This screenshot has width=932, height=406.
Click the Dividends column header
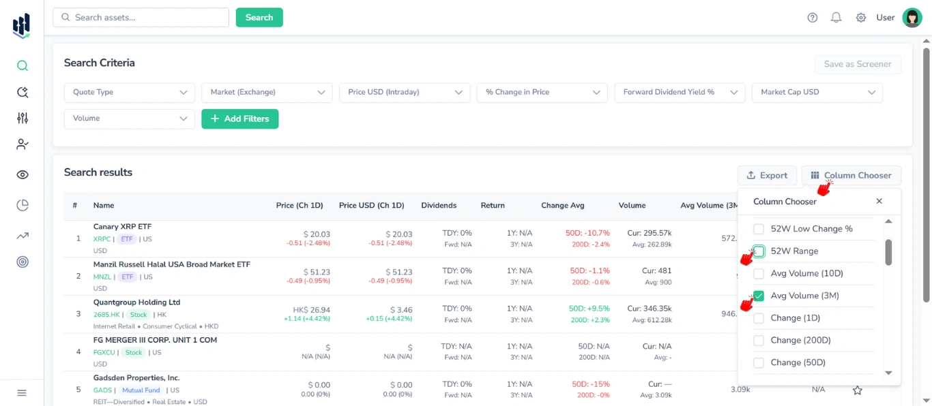pyautogui.click(x=439, y=206)
